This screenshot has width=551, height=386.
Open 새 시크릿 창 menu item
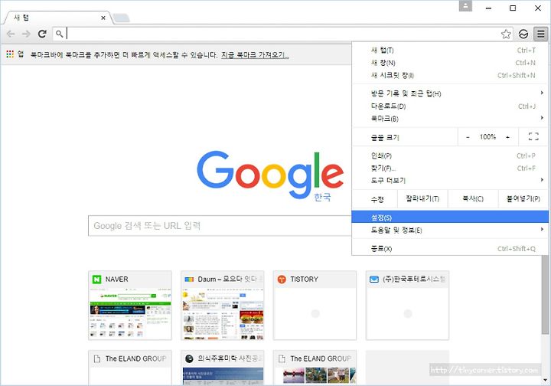coord(450,75)
